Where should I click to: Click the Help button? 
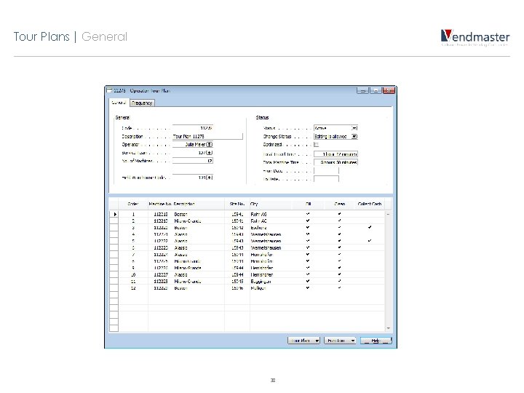point(376,341)
